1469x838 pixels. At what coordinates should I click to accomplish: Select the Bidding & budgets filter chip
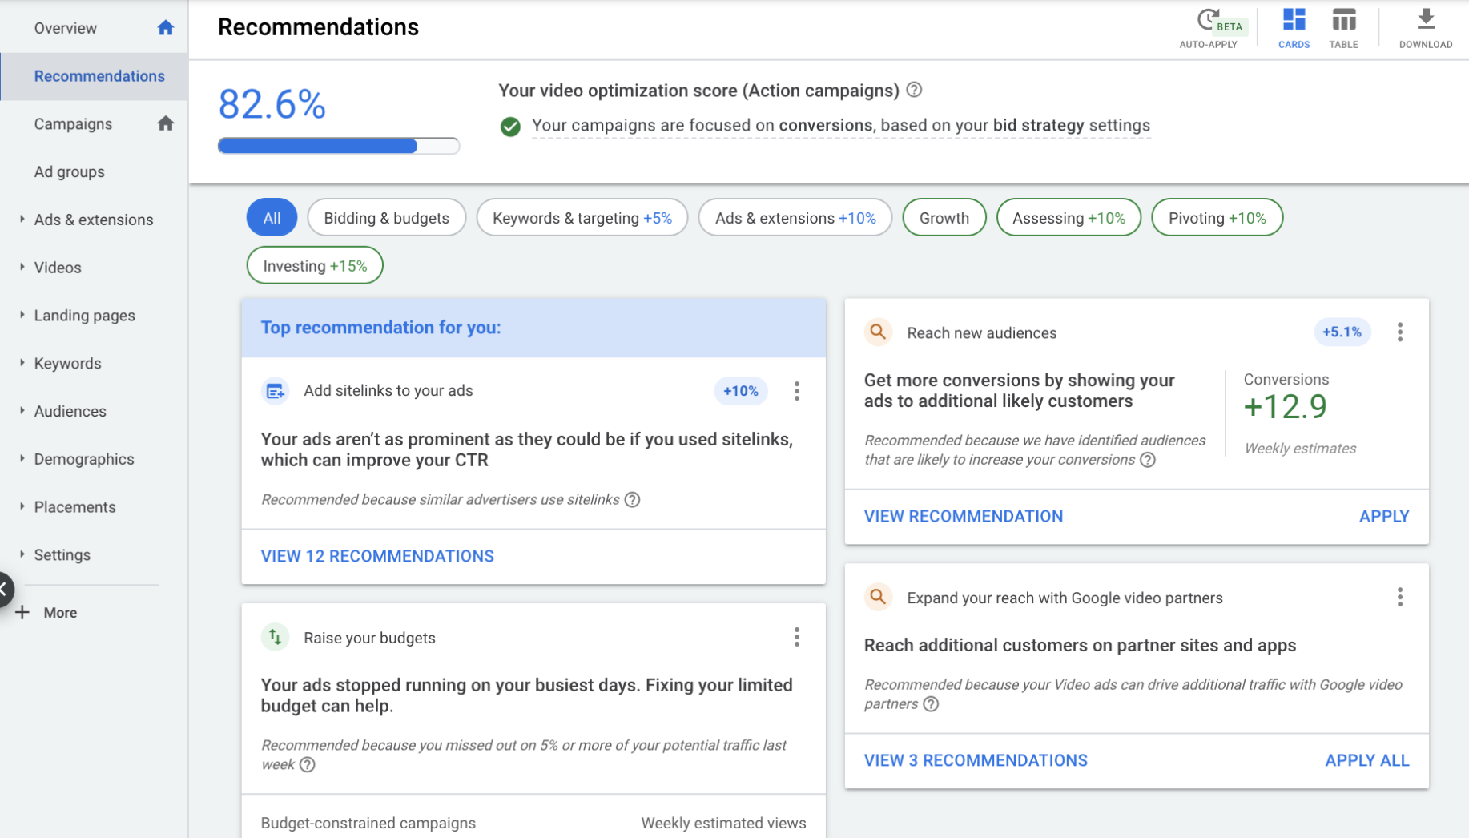click(386, 217)
